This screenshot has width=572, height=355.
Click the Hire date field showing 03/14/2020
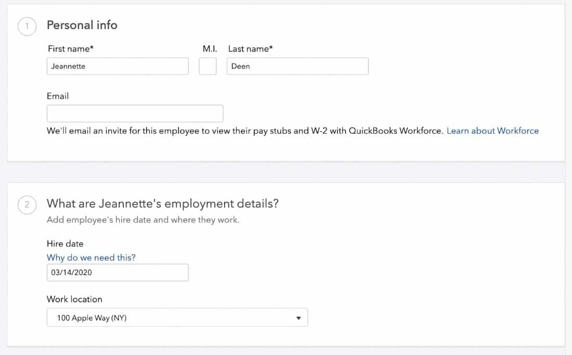(118, 272)
